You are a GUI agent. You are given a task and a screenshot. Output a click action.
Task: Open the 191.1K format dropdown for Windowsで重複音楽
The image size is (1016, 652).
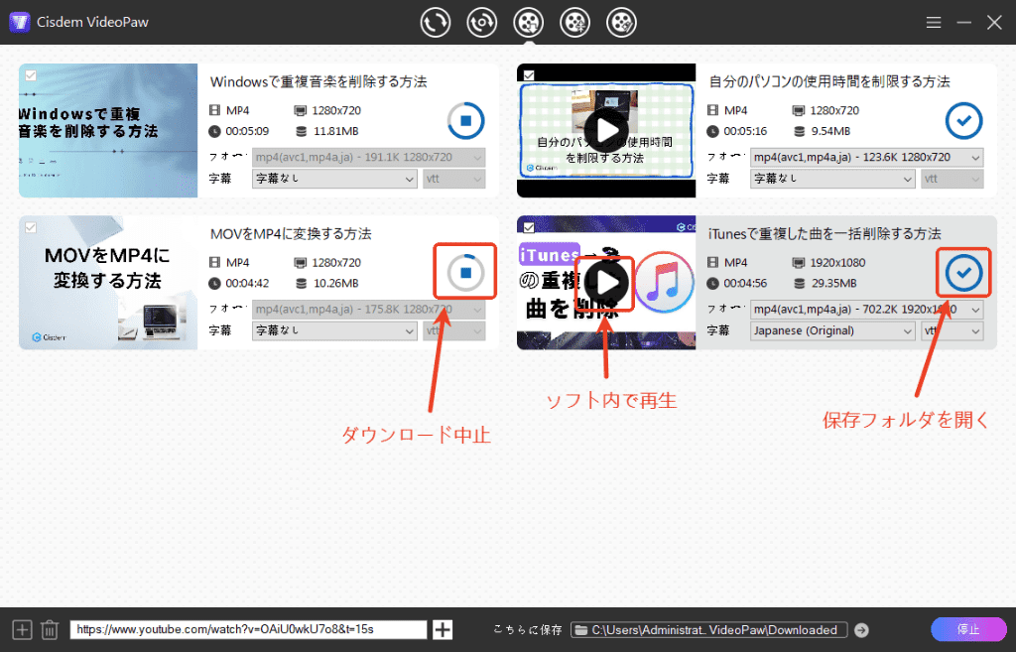coord(369,158)
